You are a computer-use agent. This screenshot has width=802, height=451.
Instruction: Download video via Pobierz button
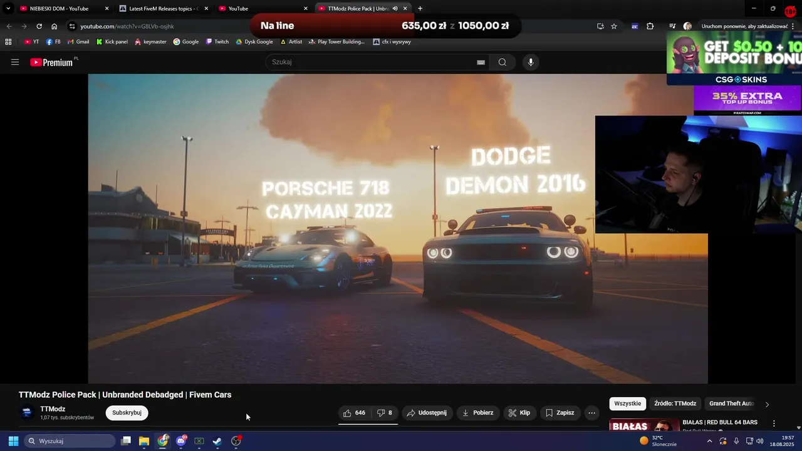(478, 413)
